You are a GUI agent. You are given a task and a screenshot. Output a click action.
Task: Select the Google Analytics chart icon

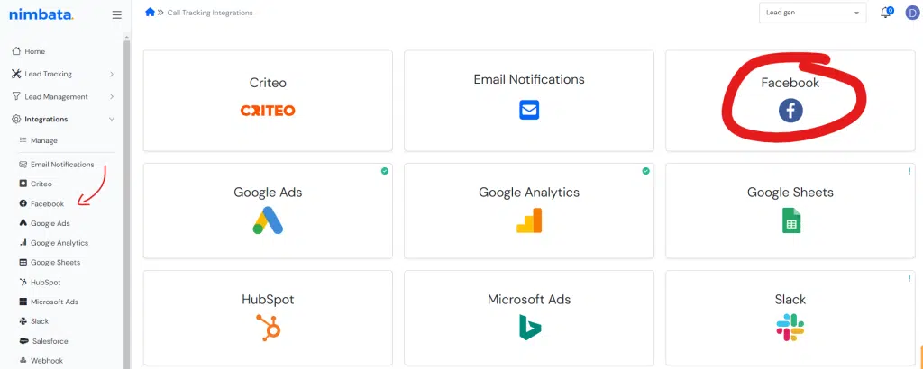[x=529, y=220]
